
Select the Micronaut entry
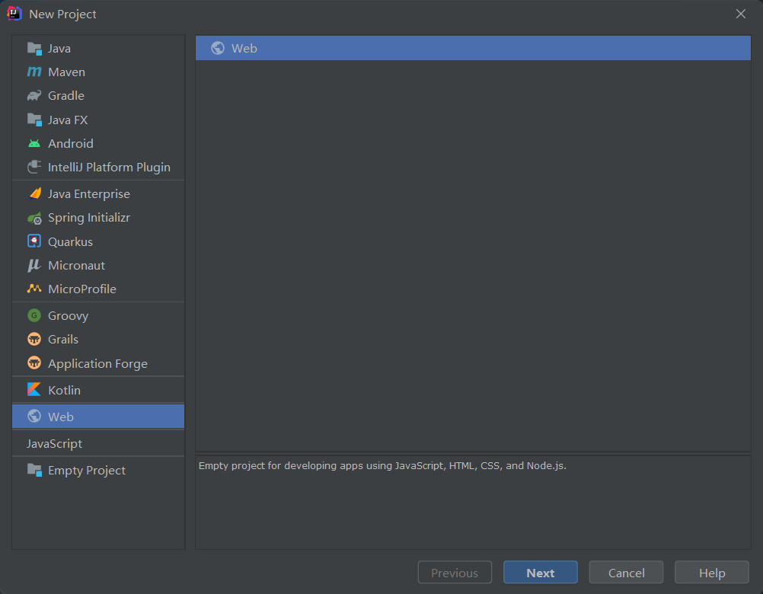(x=98, y=265)
